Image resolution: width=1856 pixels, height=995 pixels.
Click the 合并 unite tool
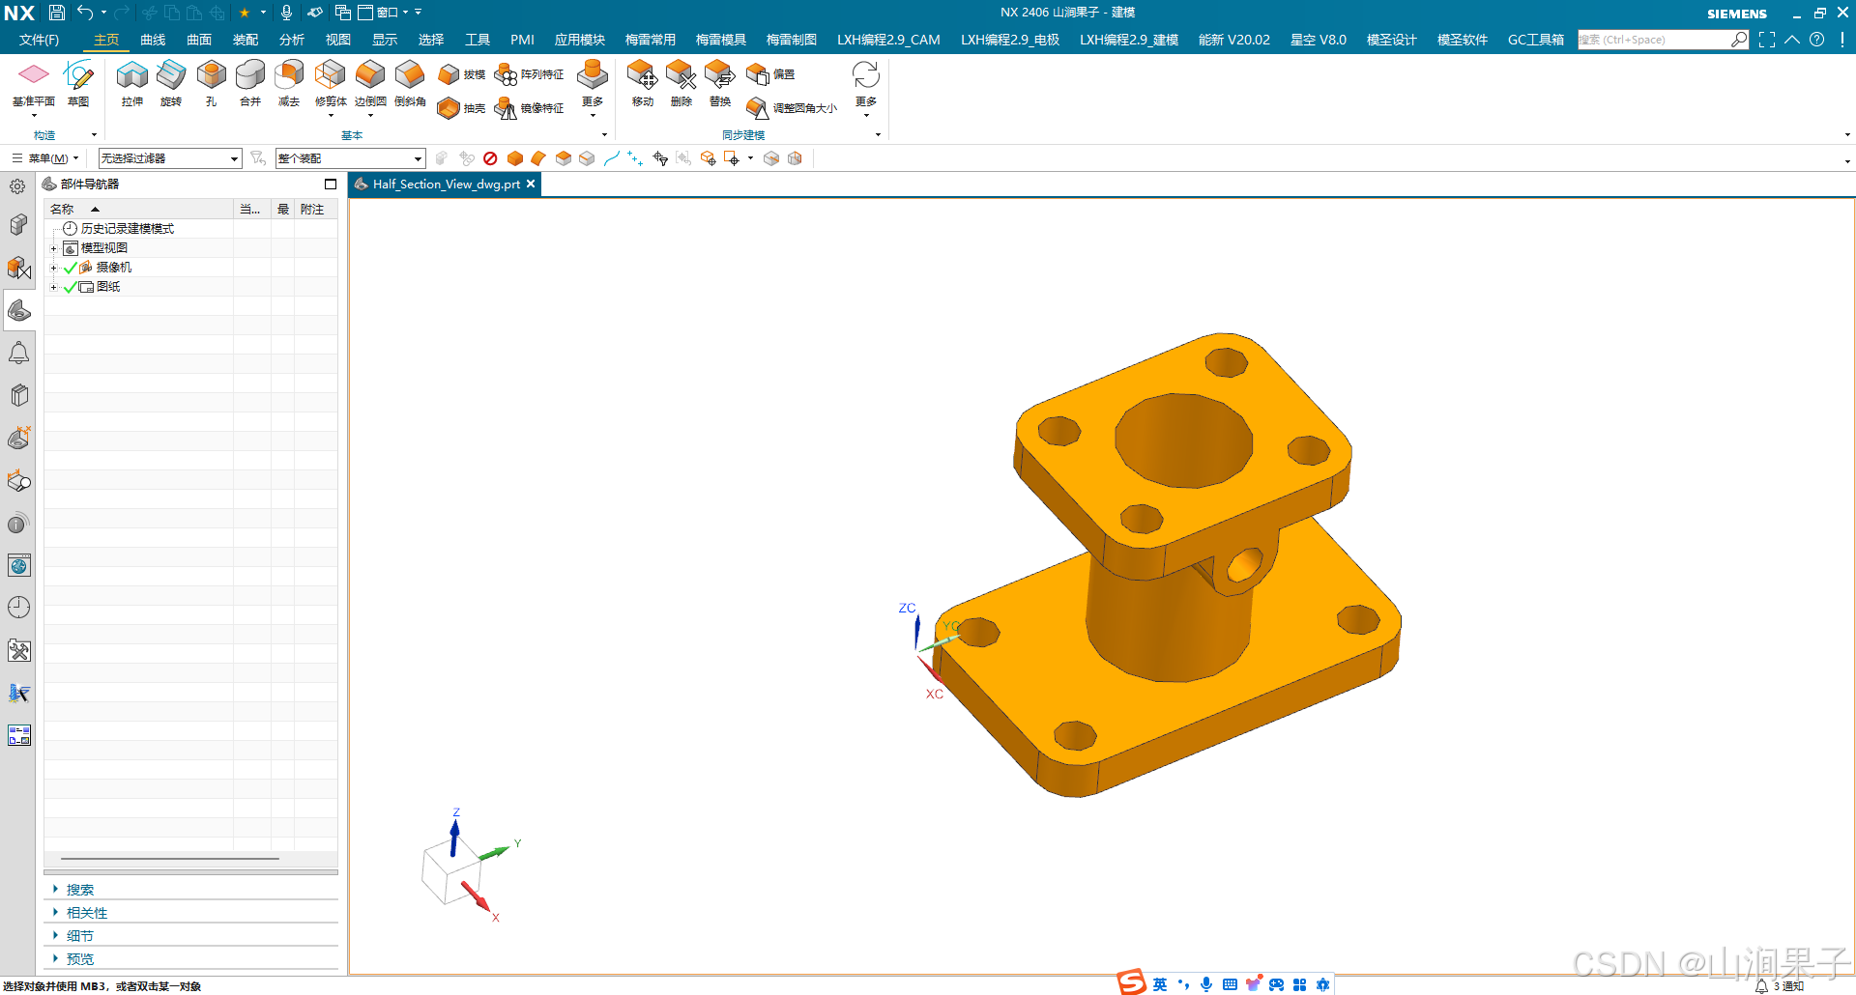pyautogui.click(x=250, y=83)
